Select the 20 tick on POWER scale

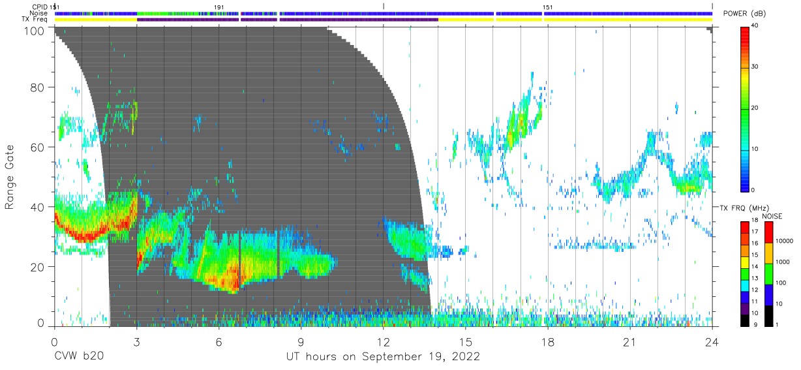click(x=755, y=108)
